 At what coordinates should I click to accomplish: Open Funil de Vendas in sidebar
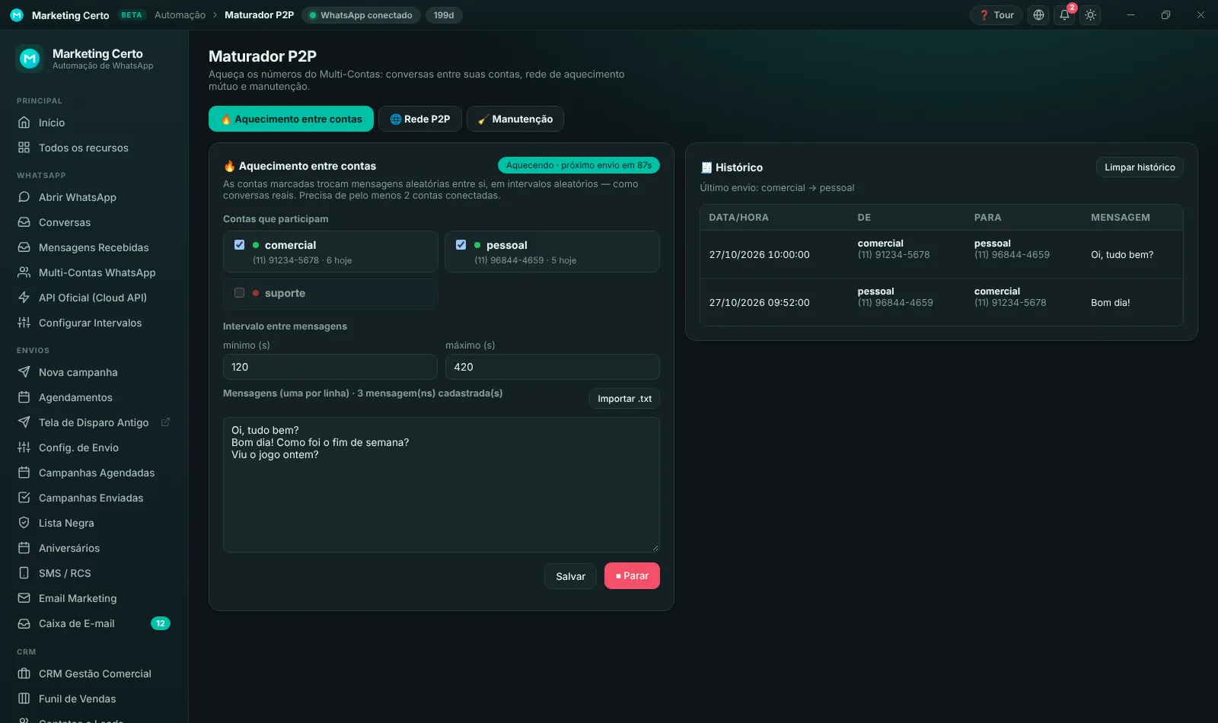coord(94,699)
